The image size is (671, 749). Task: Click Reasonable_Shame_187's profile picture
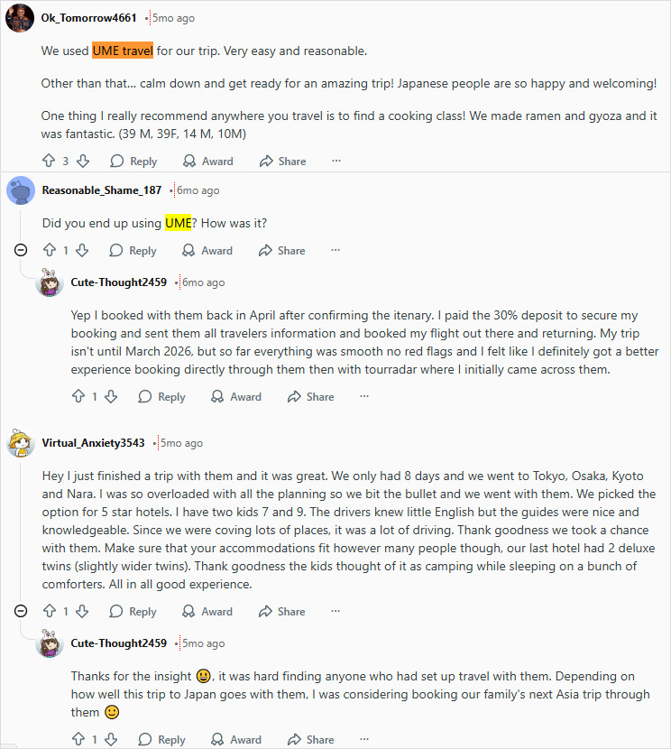click(20, 190)
